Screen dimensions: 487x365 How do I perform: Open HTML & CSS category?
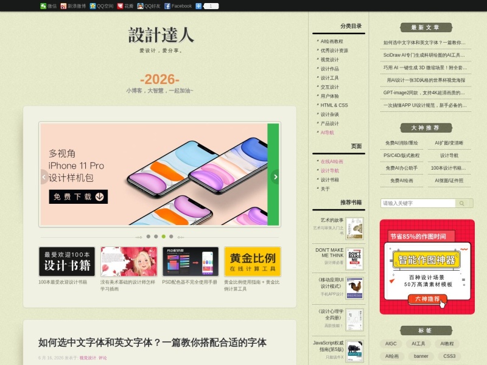click(x=334, y=105)
